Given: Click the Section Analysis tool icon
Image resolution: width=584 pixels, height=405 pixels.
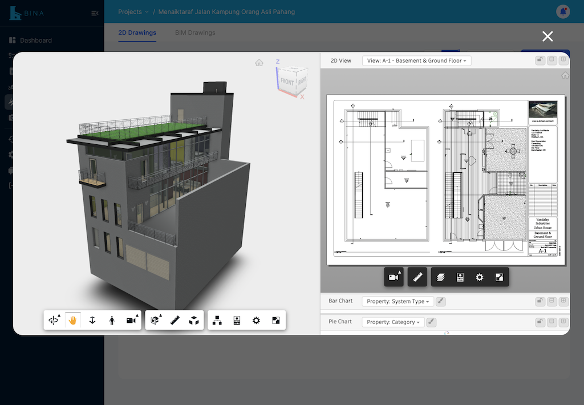Looking at the screenshot, I should pyautogui.click(x=155, y=321).
